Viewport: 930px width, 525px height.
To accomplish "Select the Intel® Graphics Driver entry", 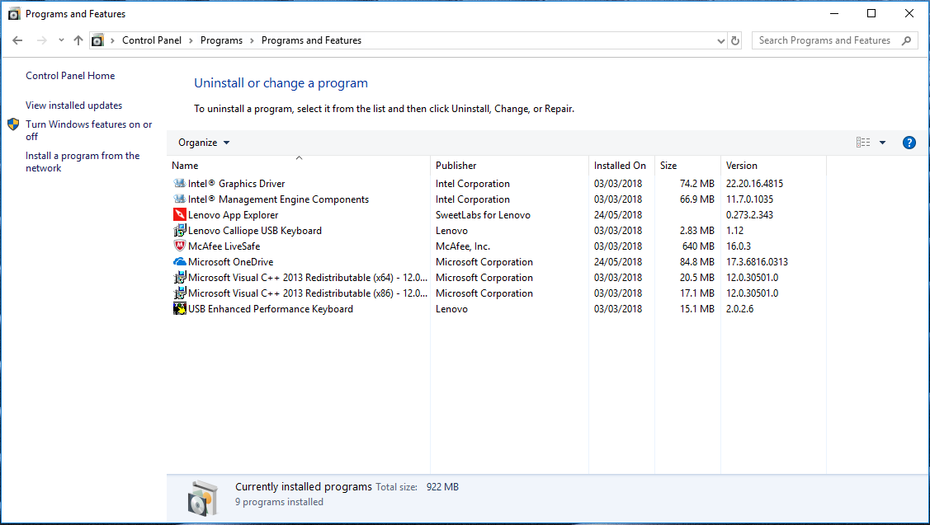I will point(236,184).
